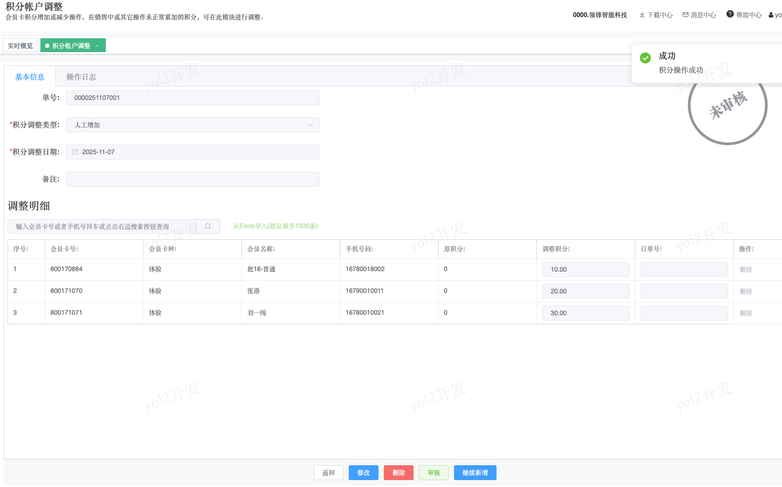The height and width of the screenshot is (487, 782).
Task: Click the user account avatar icon
Action: coord(771,15)
